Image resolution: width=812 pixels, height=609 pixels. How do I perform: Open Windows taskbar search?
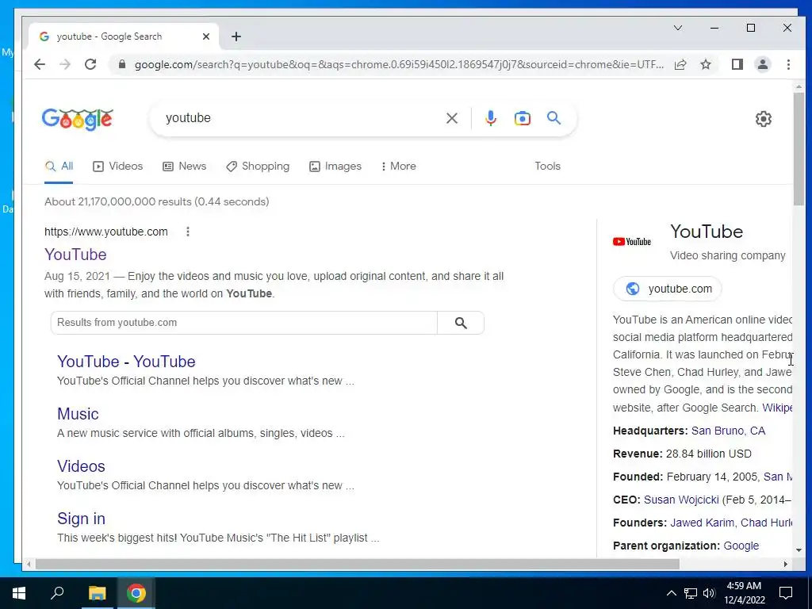tap(57, 593)
